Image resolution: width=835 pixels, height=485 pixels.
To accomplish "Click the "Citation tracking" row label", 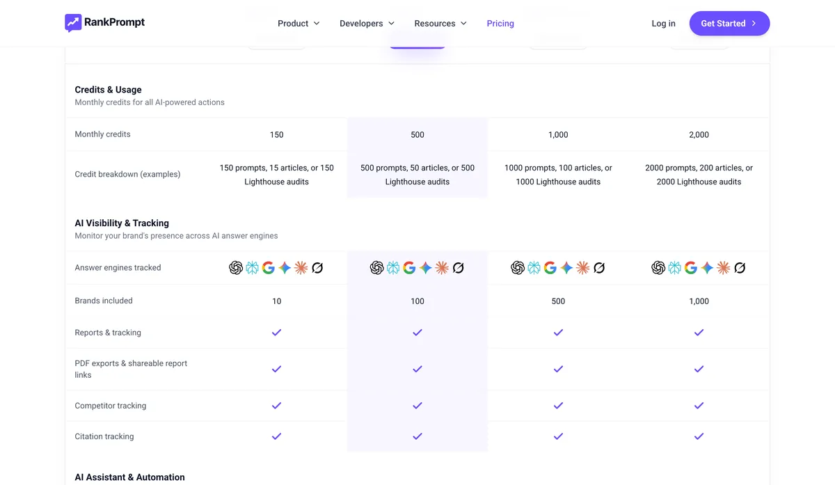I will [104, 436].
